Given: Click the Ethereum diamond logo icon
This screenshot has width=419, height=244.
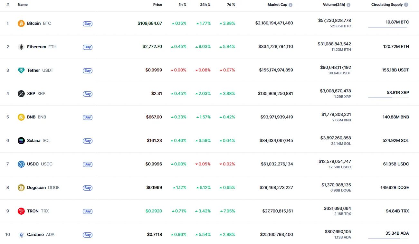Looking at the screenshot, I should click(x=21, y=47).
